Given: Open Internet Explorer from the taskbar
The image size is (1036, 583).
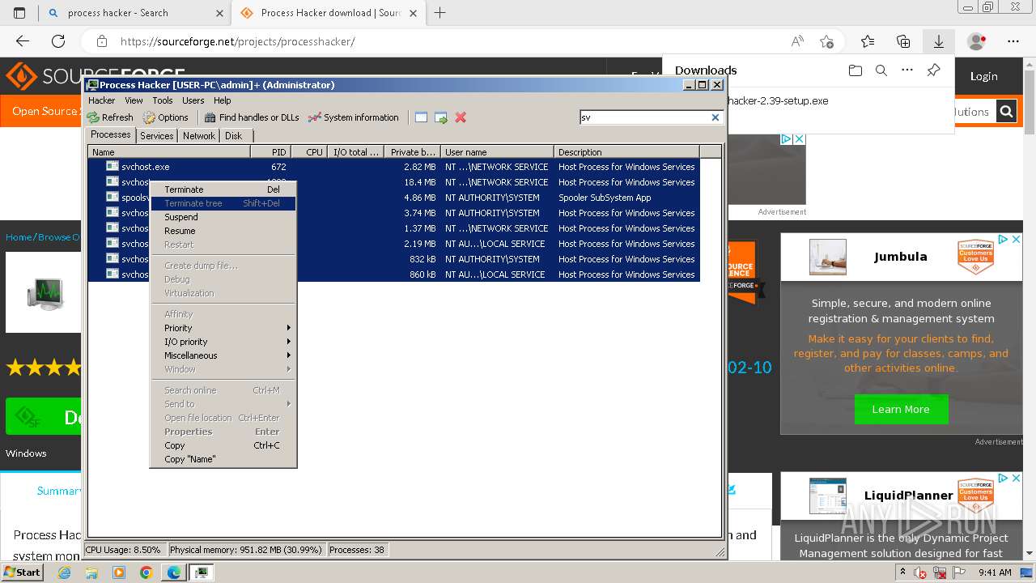Looking at the screenshot, I should click(65, 572).
